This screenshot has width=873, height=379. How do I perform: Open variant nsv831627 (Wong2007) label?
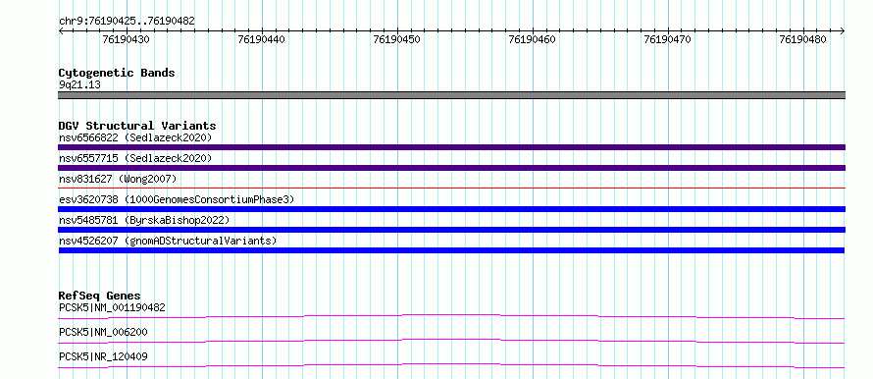coord(118,179)
